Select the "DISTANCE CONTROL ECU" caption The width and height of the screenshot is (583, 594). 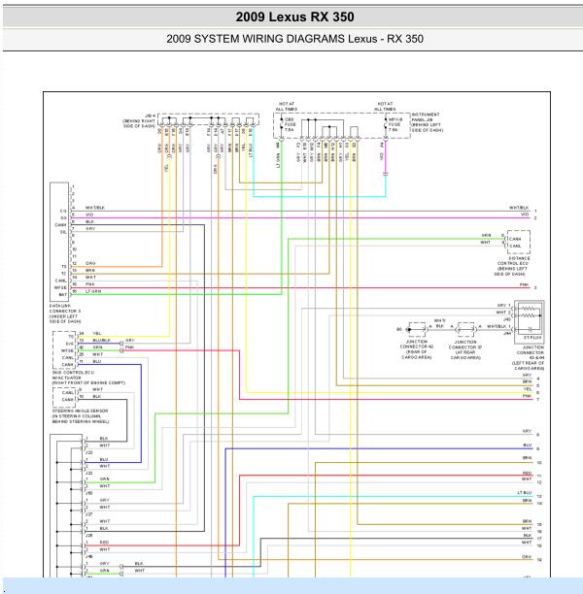[x=514, y=261]
